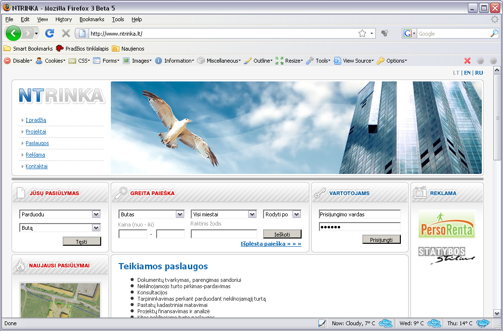
Task: Click the Tęsti button
Action: coord(82,241)
